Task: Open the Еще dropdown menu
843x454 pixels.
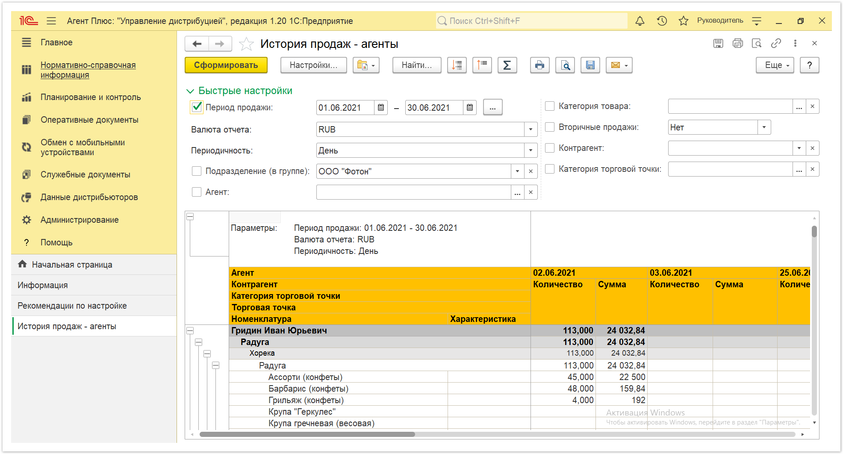Action: click(x=775, y=65)
